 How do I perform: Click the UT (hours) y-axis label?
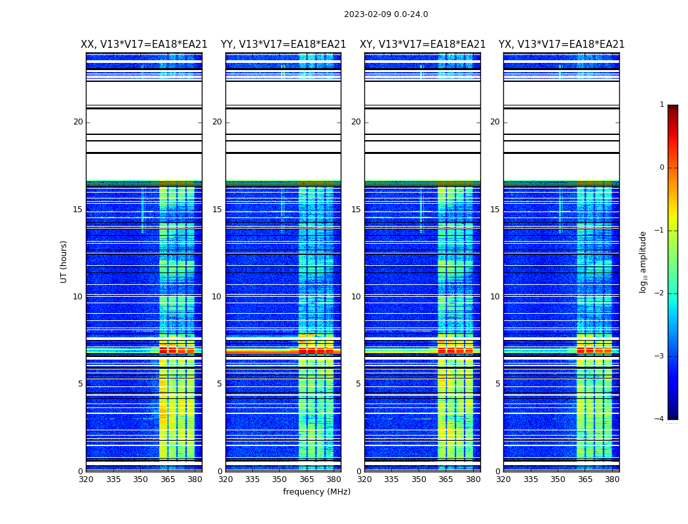coord(64,261)
